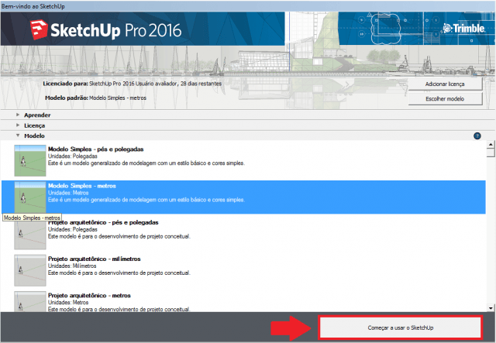The width and height of the screenshot is (496, 343).
Task: Choose 'Modelo Simples - pés e polegadas' title
Action: click(x=96, y=149)
